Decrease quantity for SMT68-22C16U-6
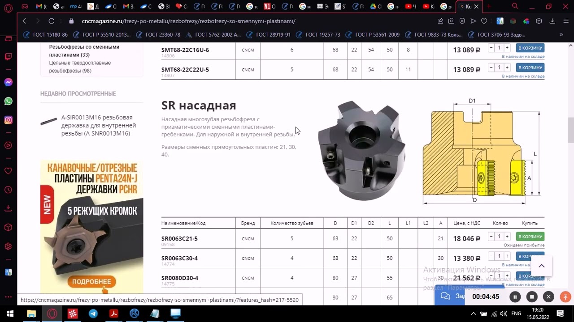 491,48
